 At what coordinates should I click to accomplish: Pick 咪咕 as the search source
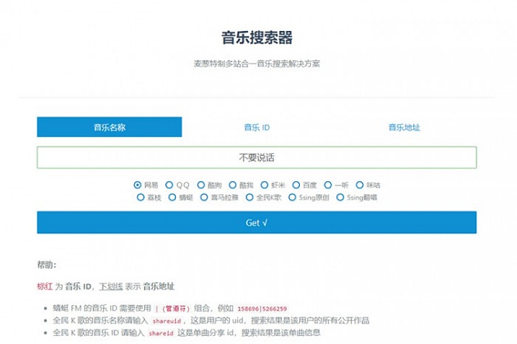point(360,185)
